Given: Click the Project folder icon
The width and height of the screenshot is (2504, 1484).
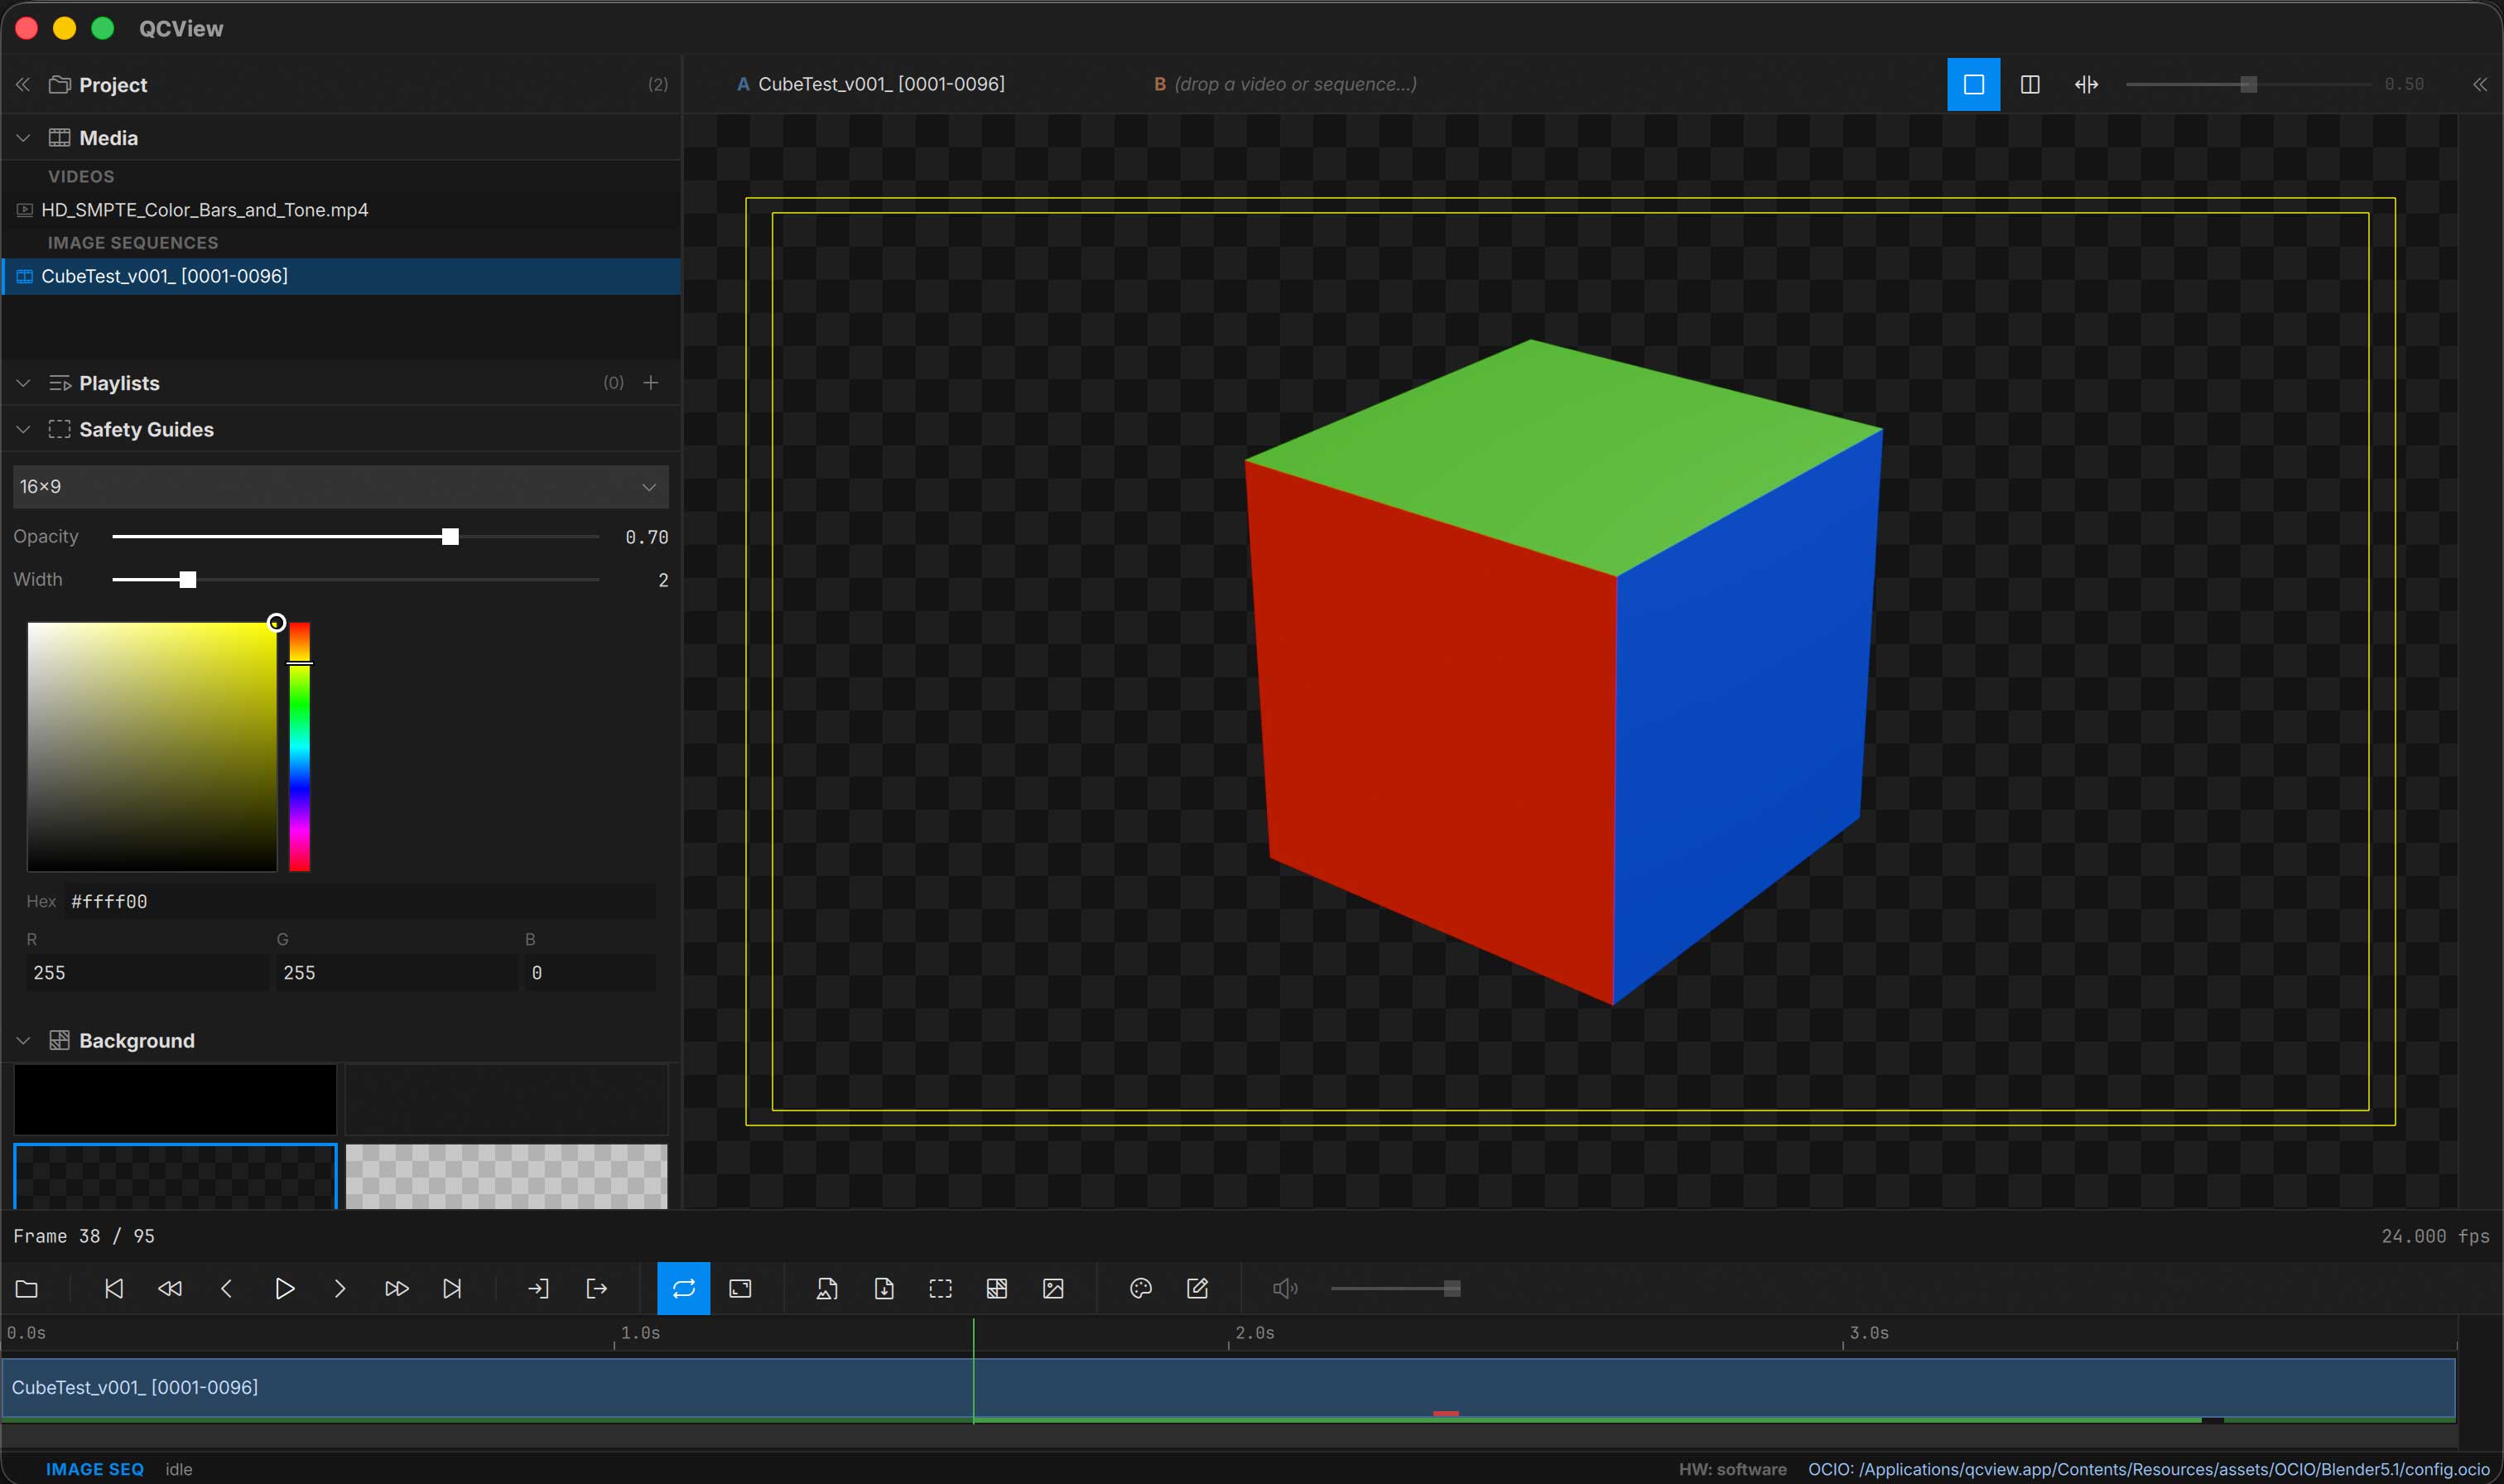Looking at the screenshot, I should point(60,84).
